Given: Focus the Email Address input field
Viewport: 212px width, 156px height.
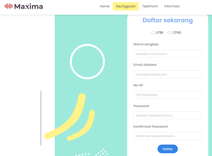Looking at the screenshot, I should 168,74.
